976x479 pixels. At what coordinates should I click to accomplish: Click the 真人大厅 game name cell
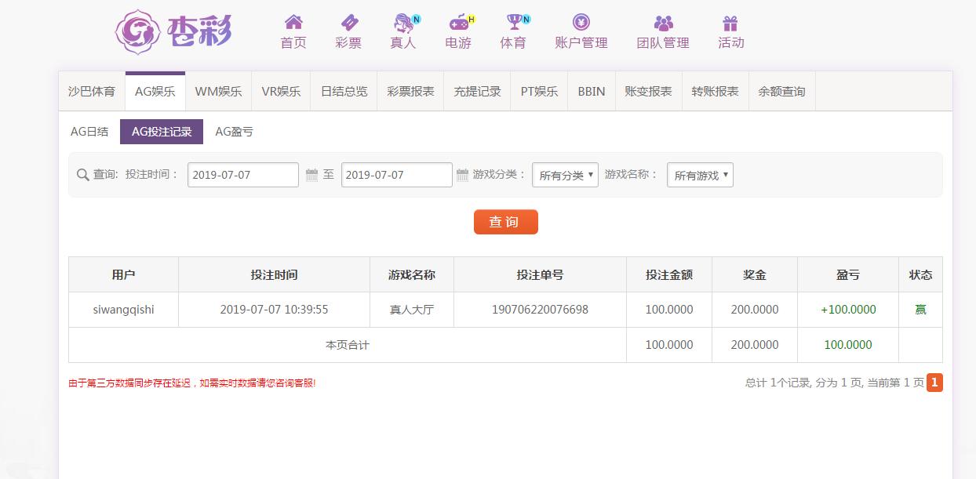click(x=411, y=310)
